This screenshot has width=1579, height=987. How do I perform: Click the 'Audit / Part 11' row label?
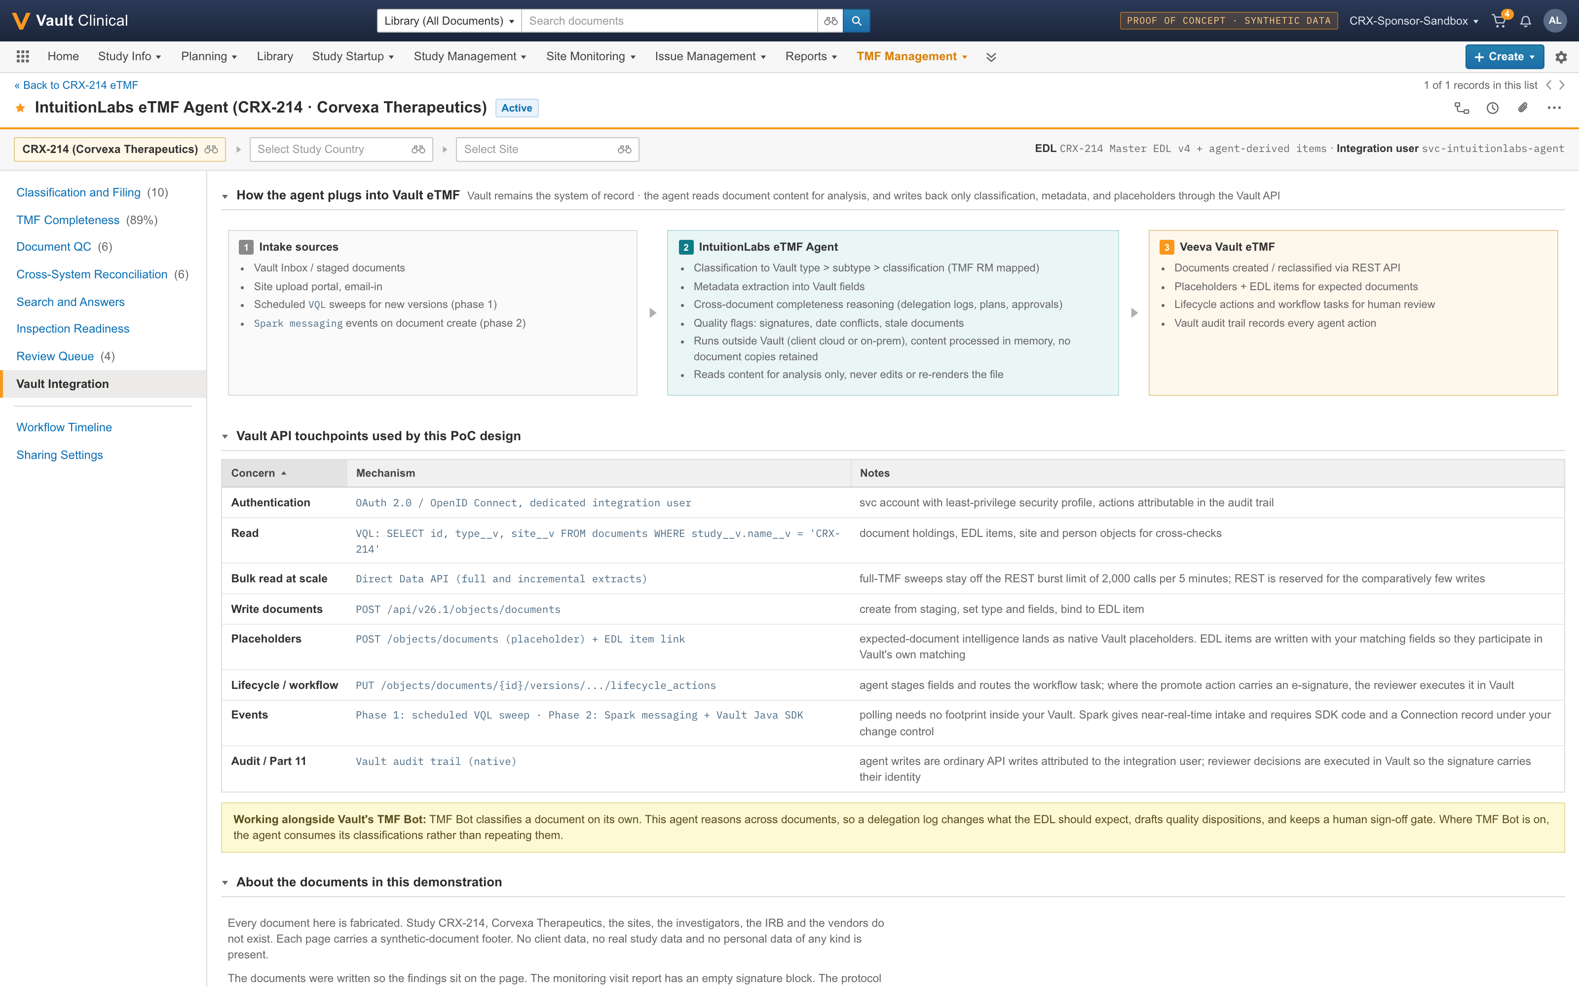pos(268,761)
